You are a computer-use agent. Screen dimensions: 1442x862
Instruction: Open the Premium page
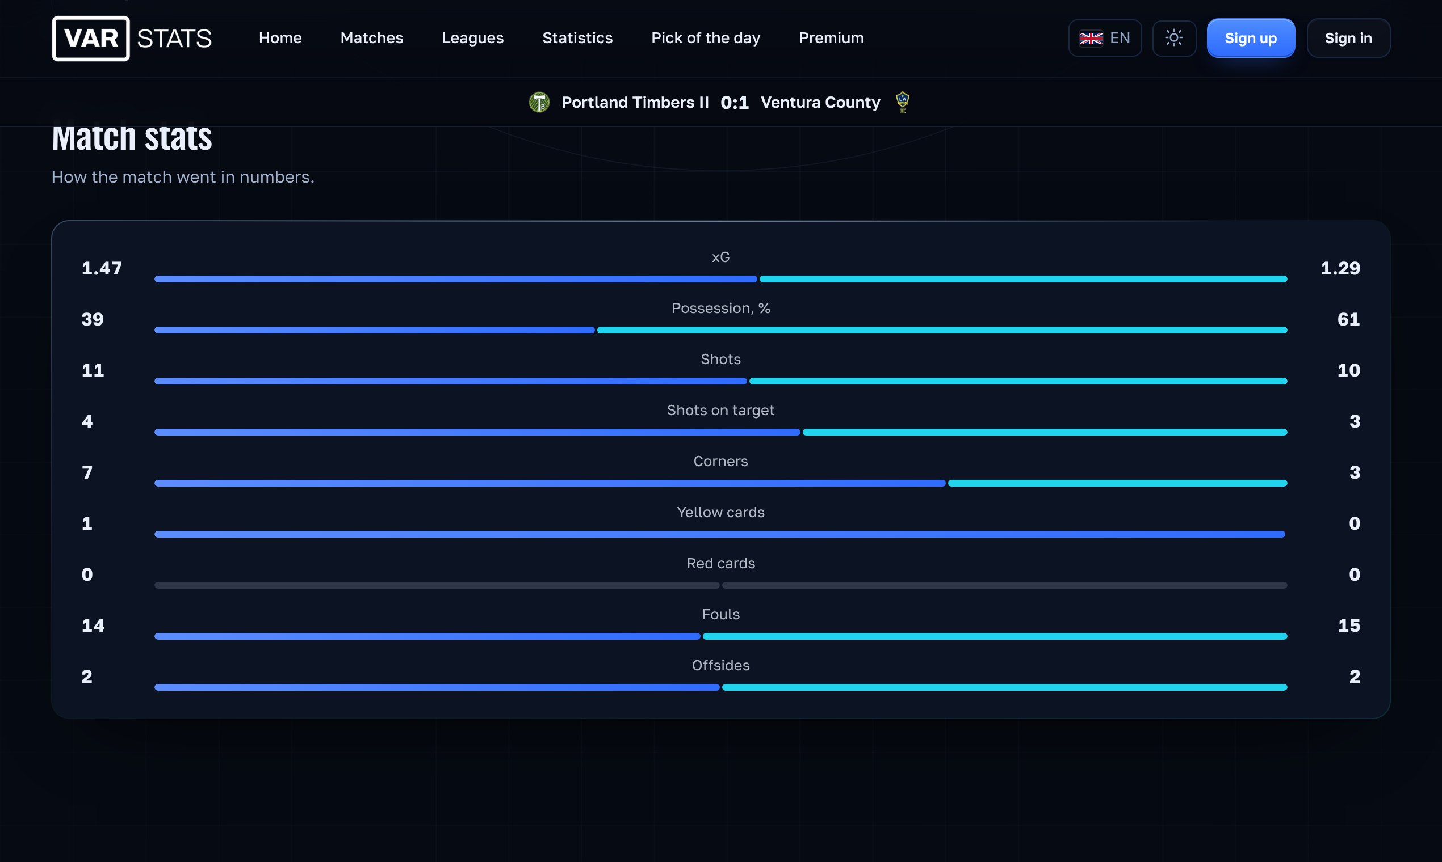[x=832, y=39]
